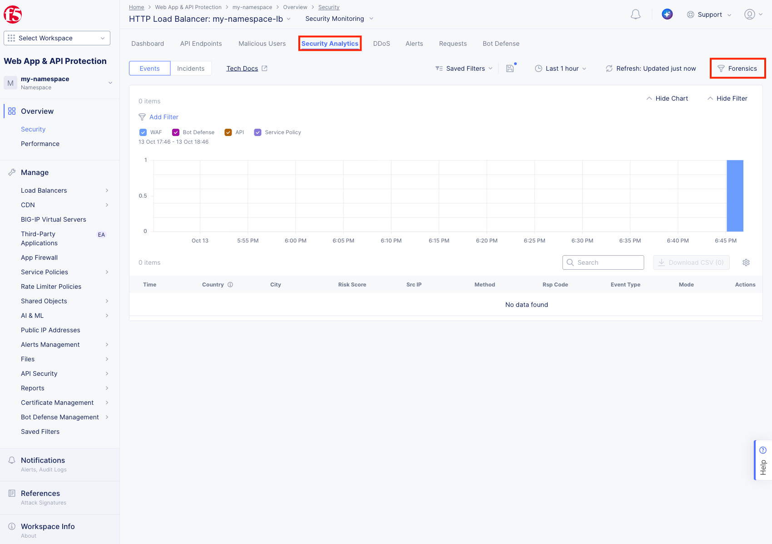Collapse filters with Hide Filter
Image resolution: width=772 pixels, height=544 pixels.
[x=727, y=98]
